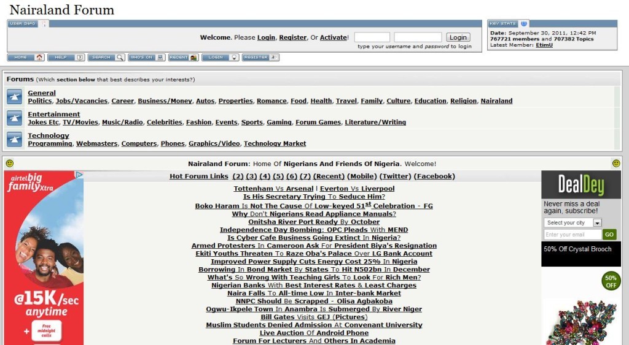Click the General section board icon
The width and height of the screenshot is (629, 345).
tap(15, 97)
